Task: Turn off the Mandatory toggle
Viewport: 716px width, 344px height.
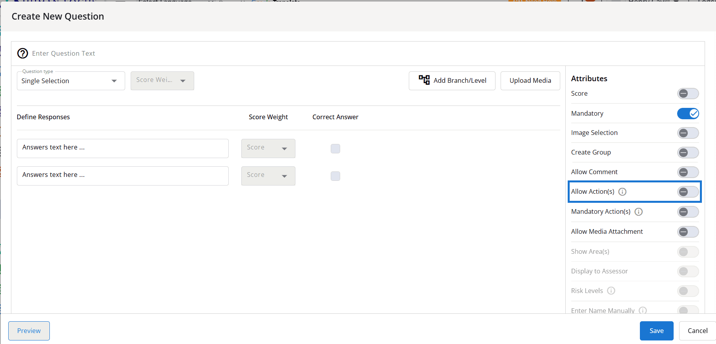Action: click(687, 113)
